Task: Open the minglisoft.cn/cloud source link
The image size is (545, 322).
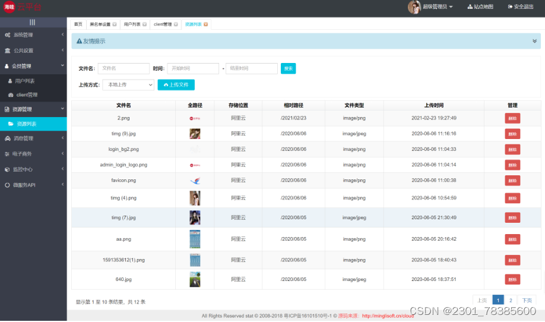Action: tap(388, 315)
